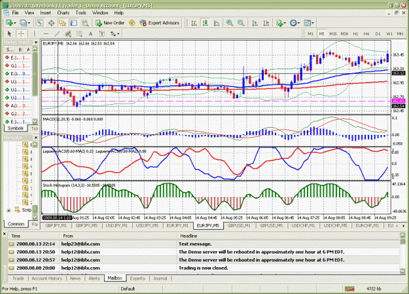
Task: Select the Text Label 'T' tool
Action: click(102, 33)
